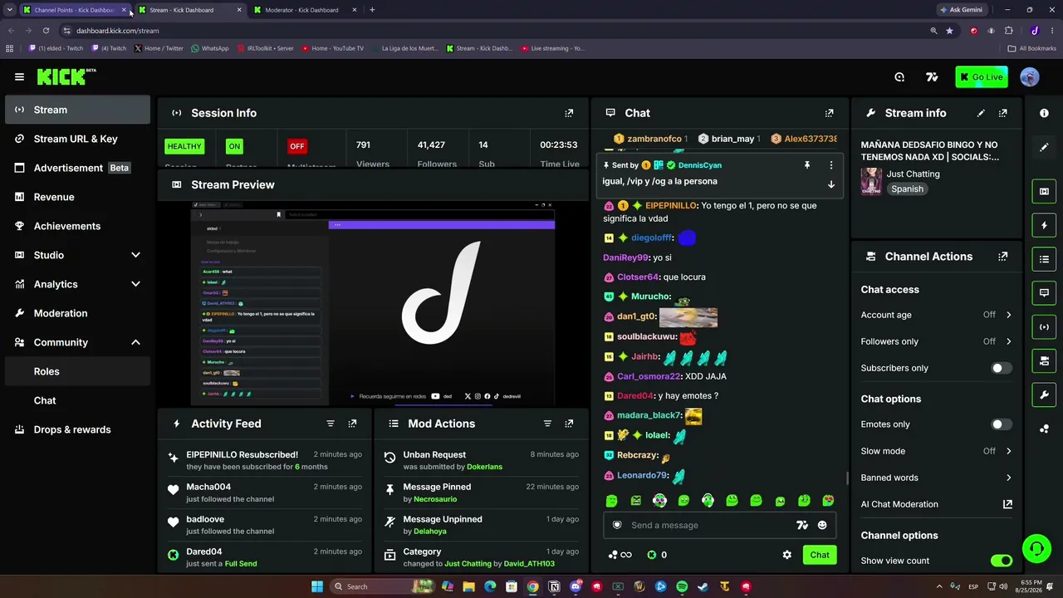Screen dimensions: 1063x598
Task: Click the 7TV icon in the top bar
Action: (932, 77)
